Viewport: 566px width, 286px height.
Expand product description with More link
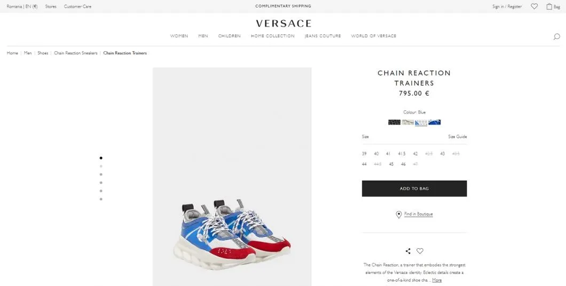click(437, 280)
